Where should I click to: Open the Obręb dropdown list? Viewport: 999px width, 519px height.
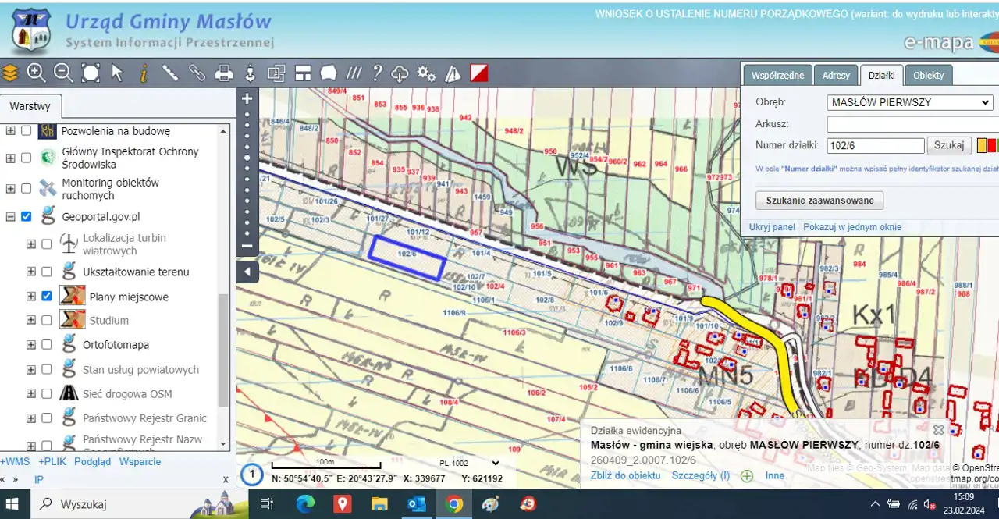[909, 102]
